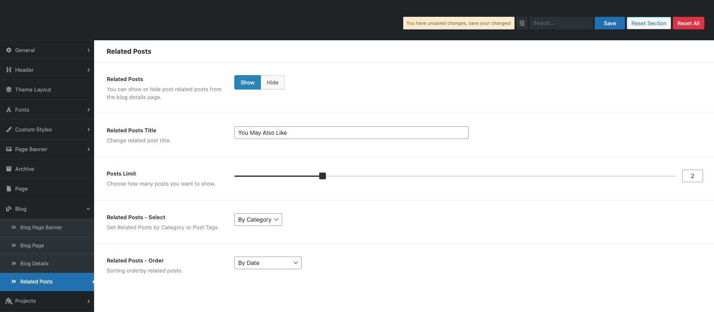Click double-arrow icon next to Related Posts
The height and width of the screenshot is (312, 714).
pyautogui.click(x=14, y=281)
